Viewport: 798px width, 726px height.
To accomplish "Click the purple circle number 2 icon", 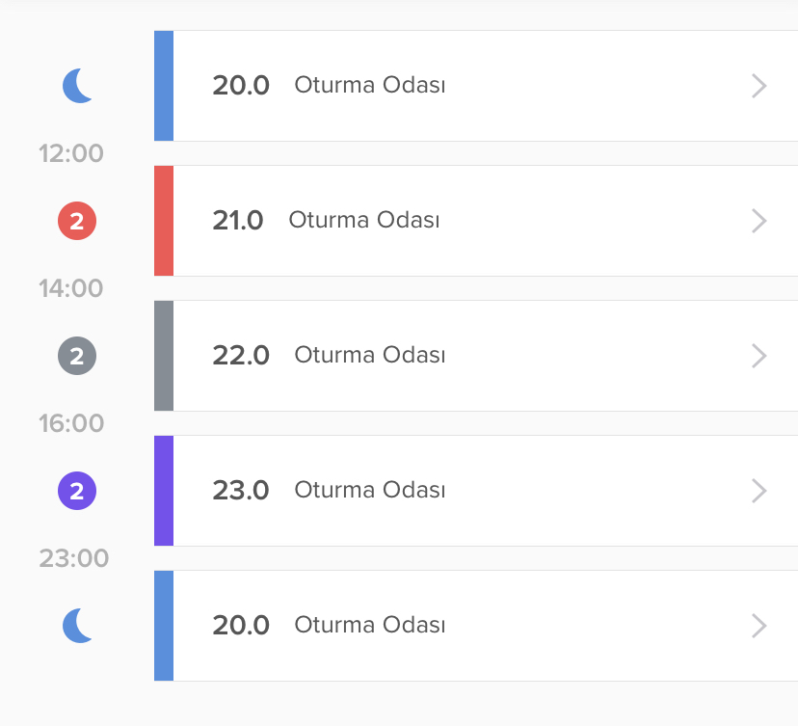I will click(77, 491).
